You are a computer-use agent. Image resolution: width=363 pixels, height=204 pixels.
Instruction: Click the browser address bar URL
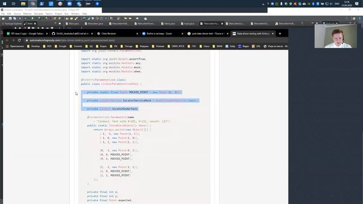pos(72,40)
